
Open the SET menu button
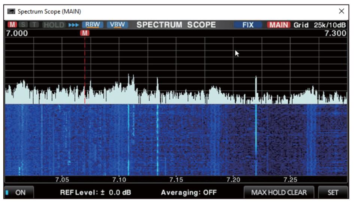pos(333,193)
